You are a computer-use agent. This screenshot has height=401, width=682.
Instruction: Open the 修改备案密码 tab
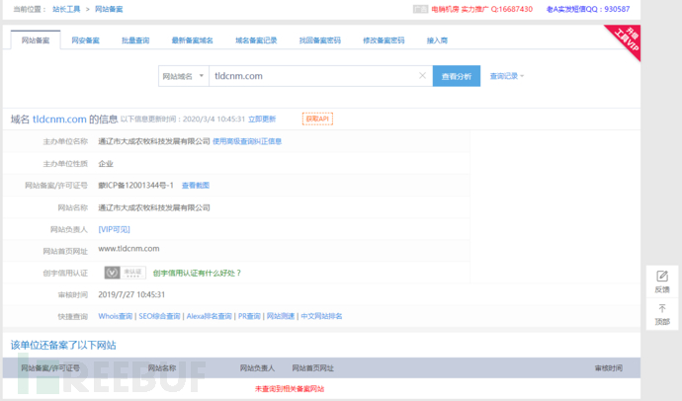384,40
